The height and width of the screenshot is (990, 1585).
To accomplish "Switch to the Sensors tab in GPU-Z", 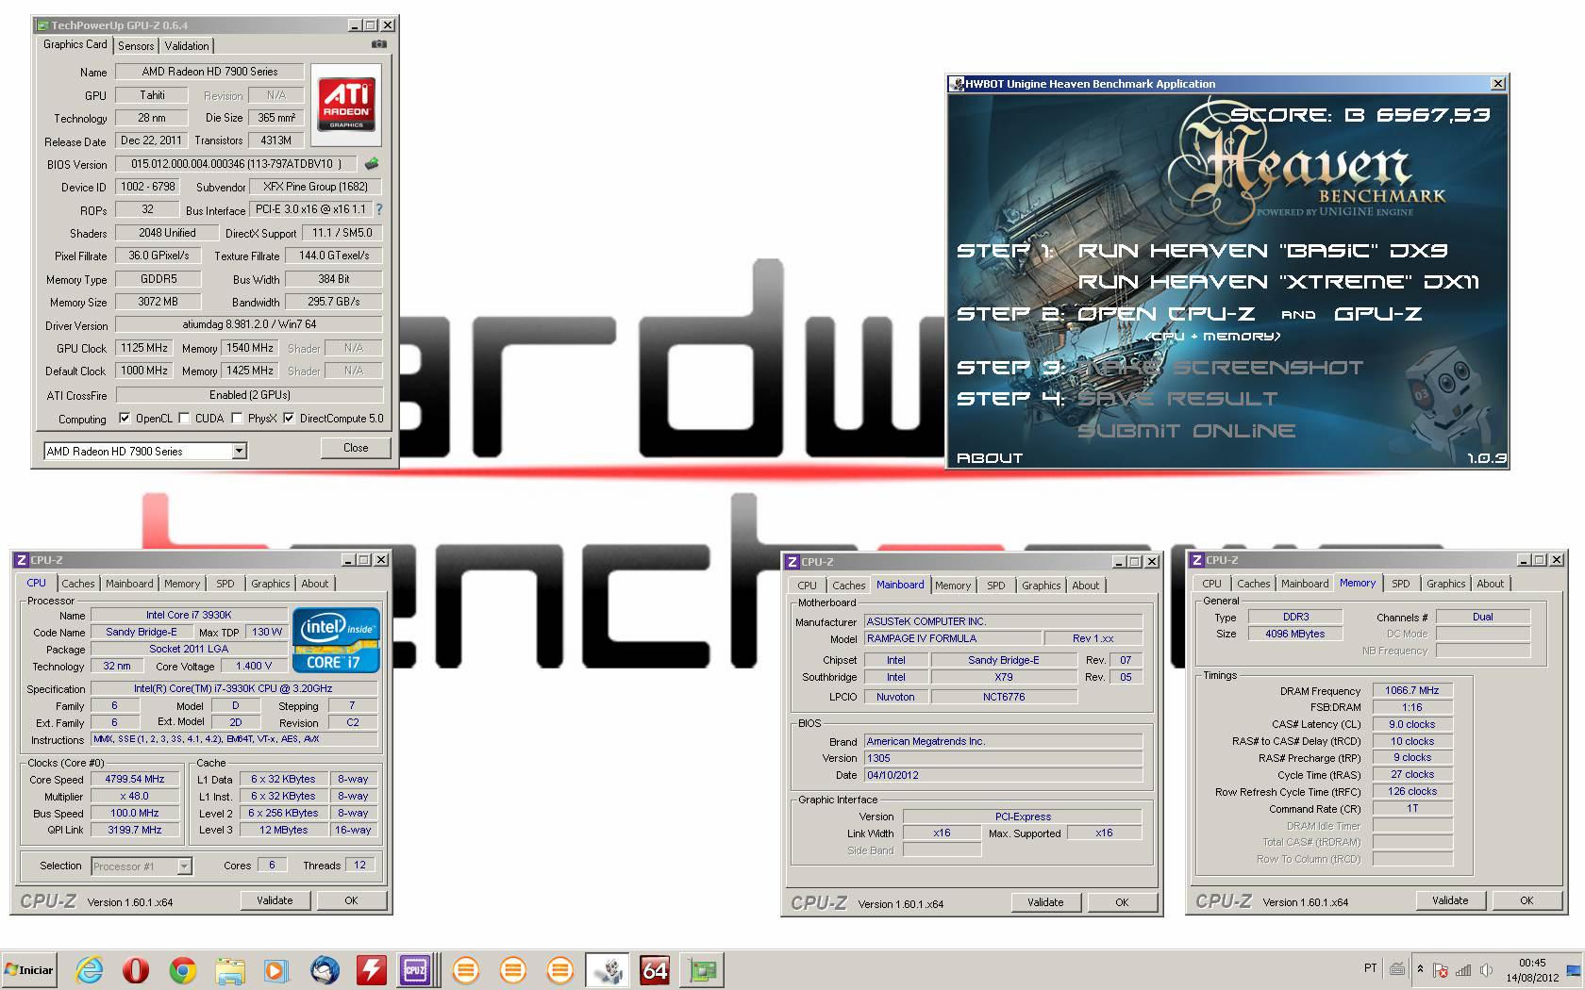I will pos(136,45).
